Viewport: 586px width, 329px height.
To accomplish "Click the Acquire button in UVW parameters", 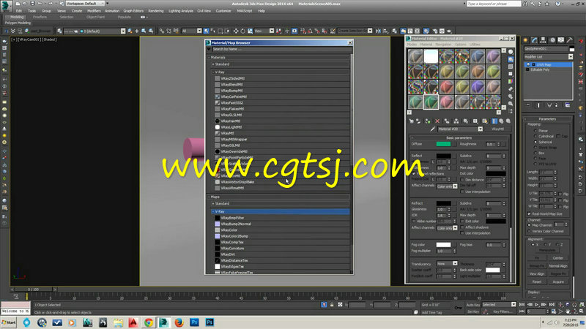I will click(x=558, y=281).
